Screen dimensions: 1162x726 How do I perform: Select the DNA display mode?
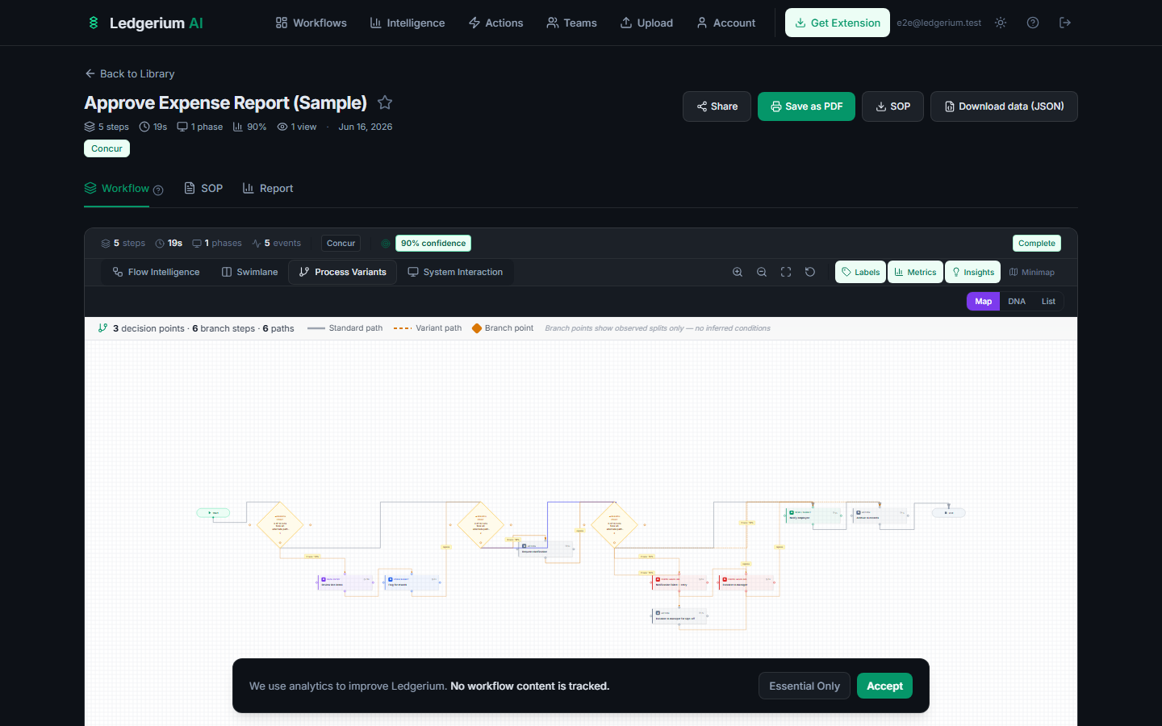point(1017,301)
